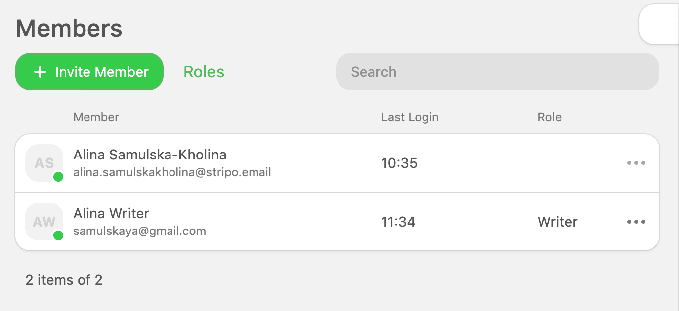Select the Alina Writer member name
Viewport: 679px width, 311px height.
pyautogui.click(x=111, y=214)
